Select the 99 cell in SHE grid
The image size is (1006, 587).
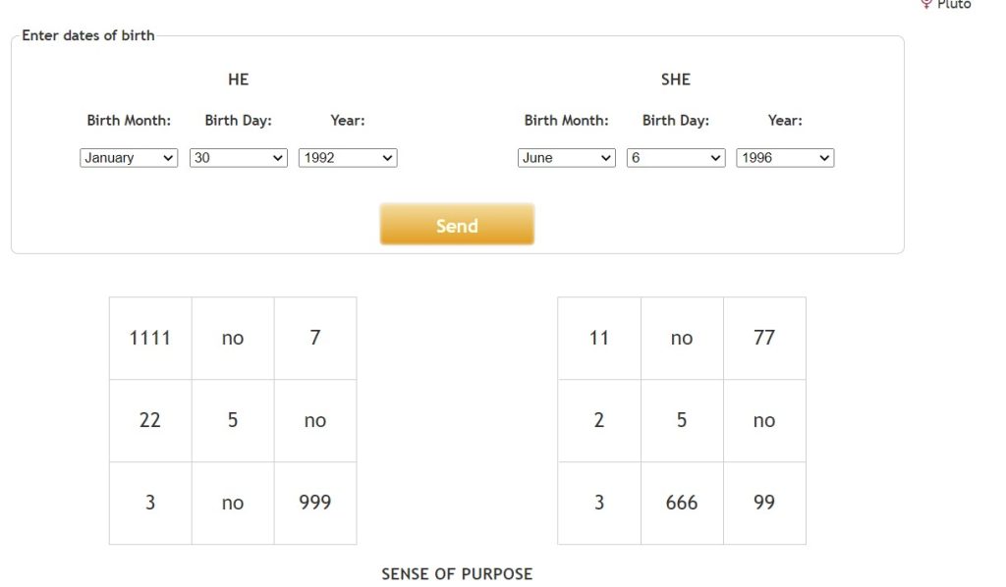(x=764, y=503)
